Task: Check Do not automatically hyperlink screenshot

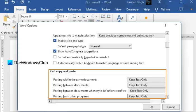Action: (x=55, y=57)
